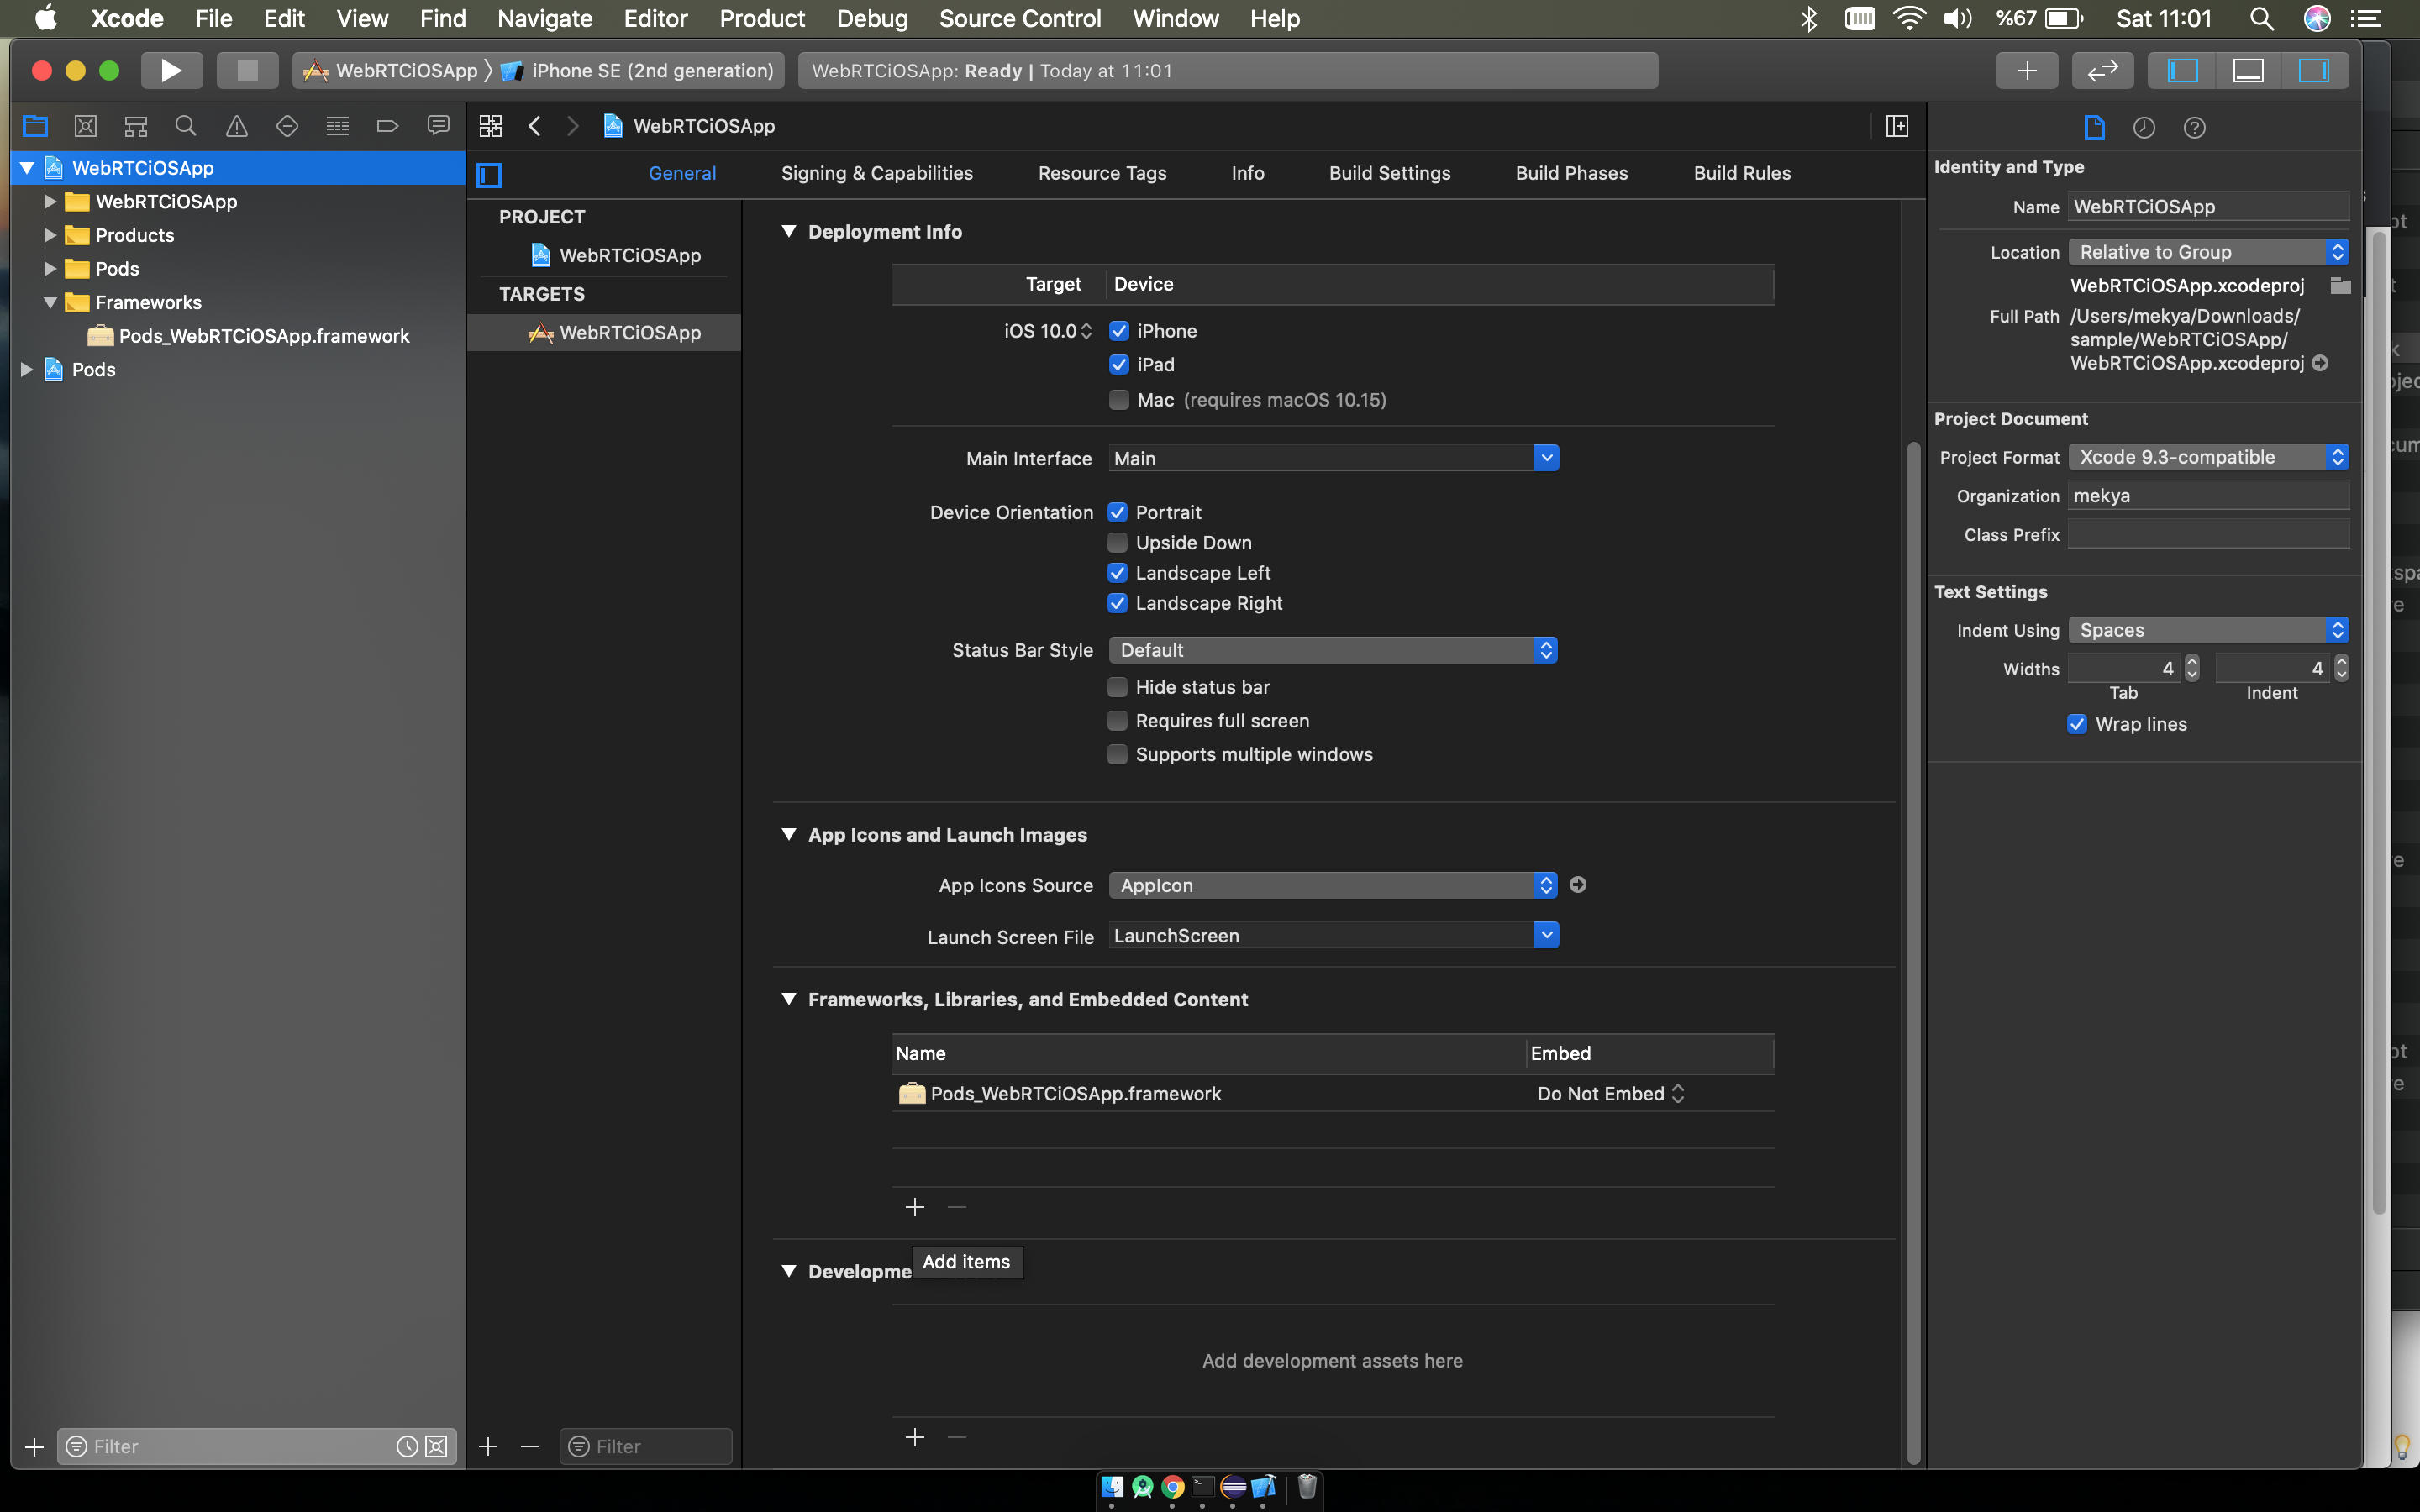Increase Tab width stepper
This screenshot has height=1512, width=2420.
pos(2192,661)
